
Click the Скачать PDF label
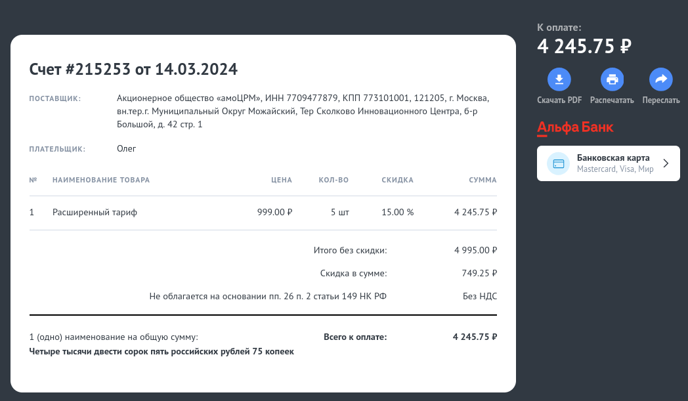(x=559, y=100)
